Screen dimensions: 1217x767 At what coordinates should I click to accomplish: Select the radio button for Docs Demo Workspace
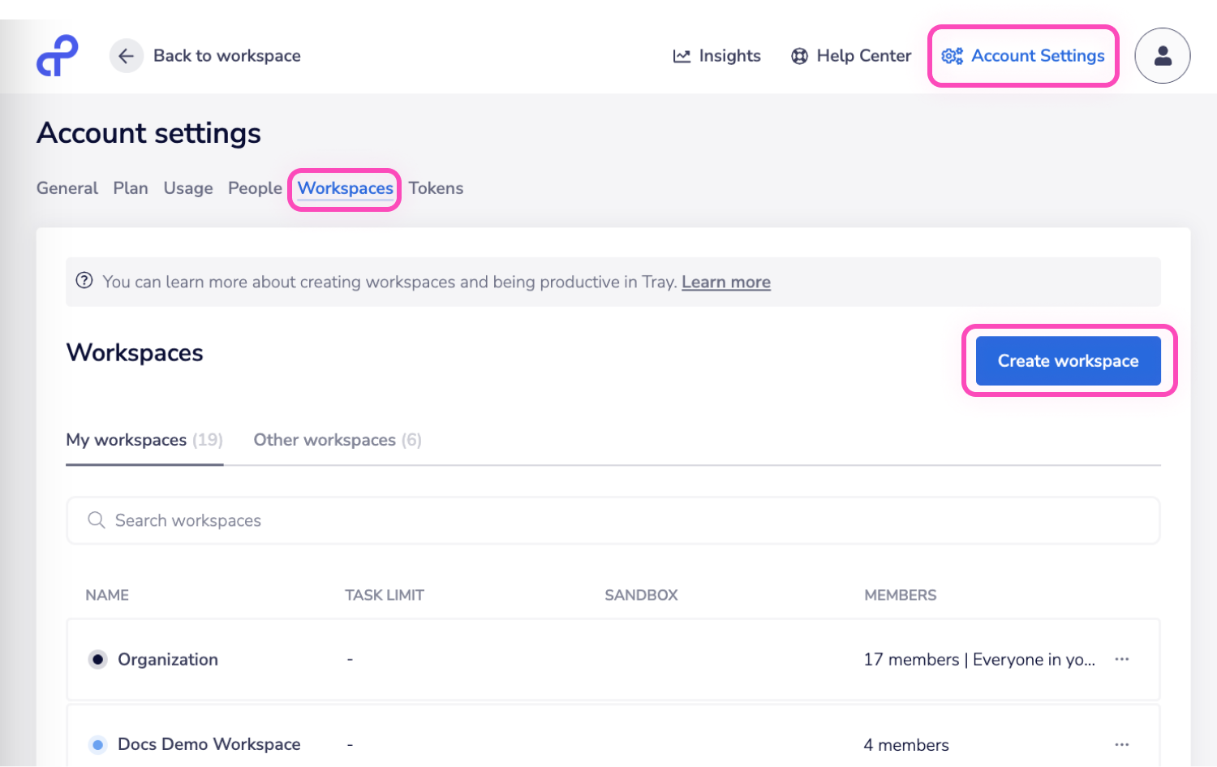click(x=97, y=744)
